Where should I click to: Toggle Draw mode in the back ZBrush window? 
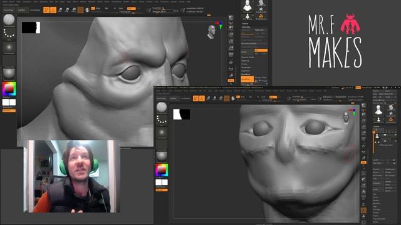coord(53,10)
